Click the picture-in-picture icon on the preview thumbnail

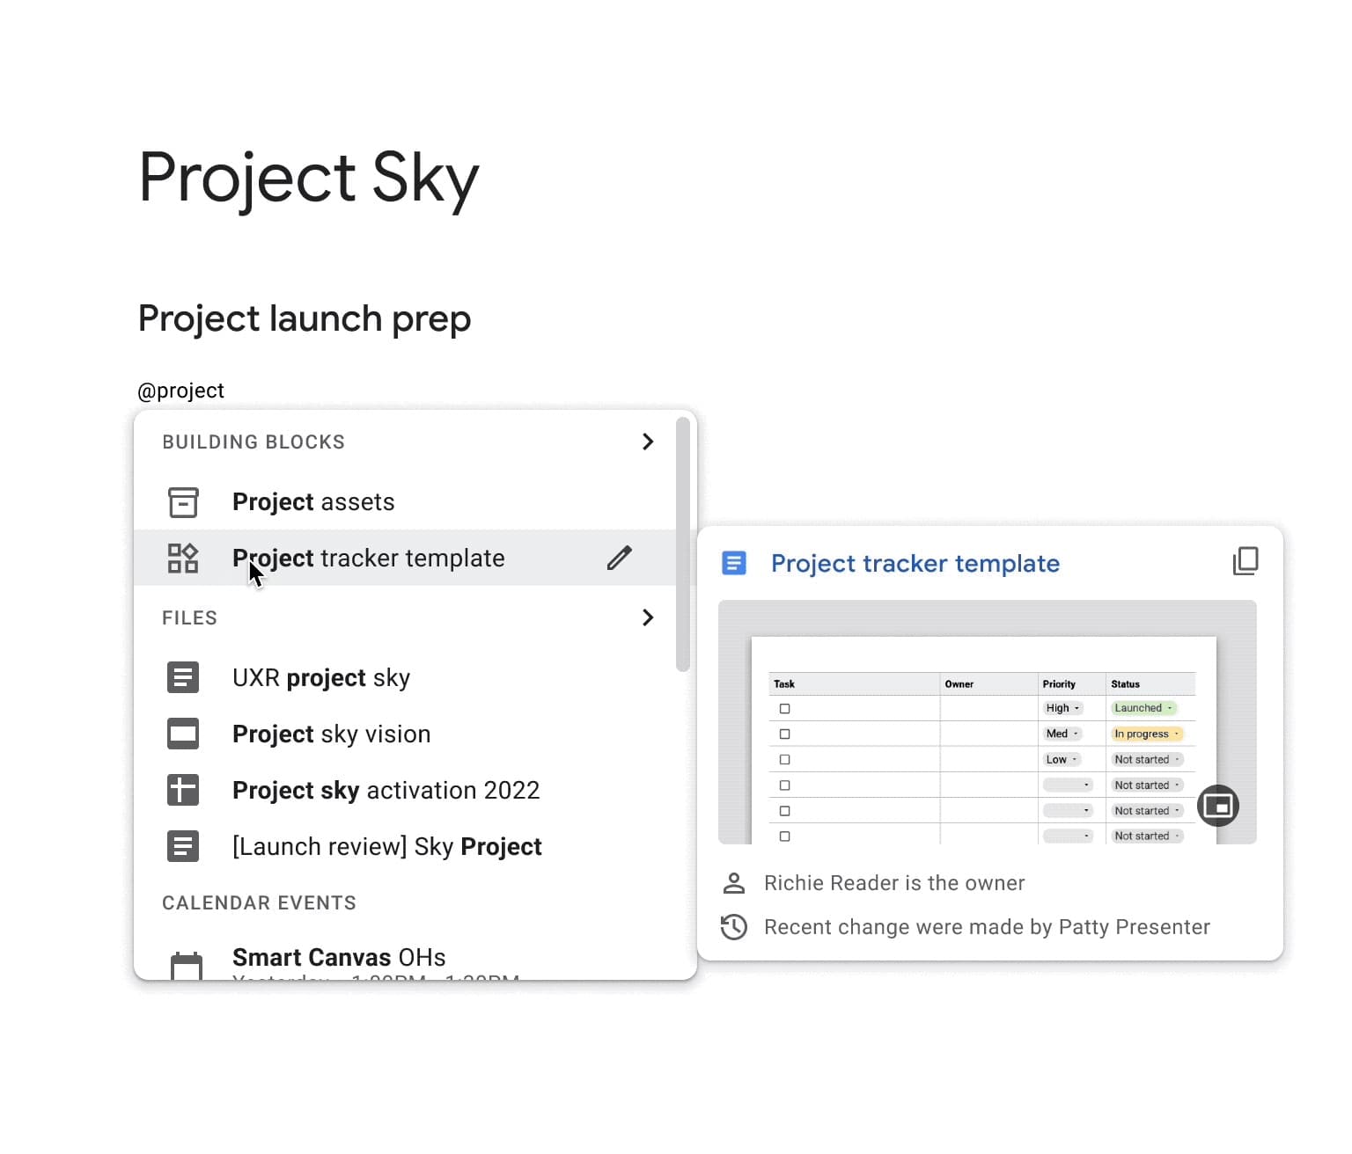click(1217, 806)
